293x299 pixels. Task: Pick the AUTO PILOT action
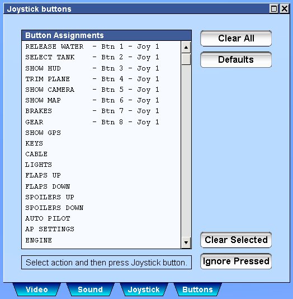click(101, 218)
